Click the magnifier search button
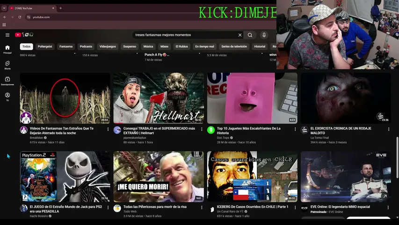399x225 pixels. point(250,35)
